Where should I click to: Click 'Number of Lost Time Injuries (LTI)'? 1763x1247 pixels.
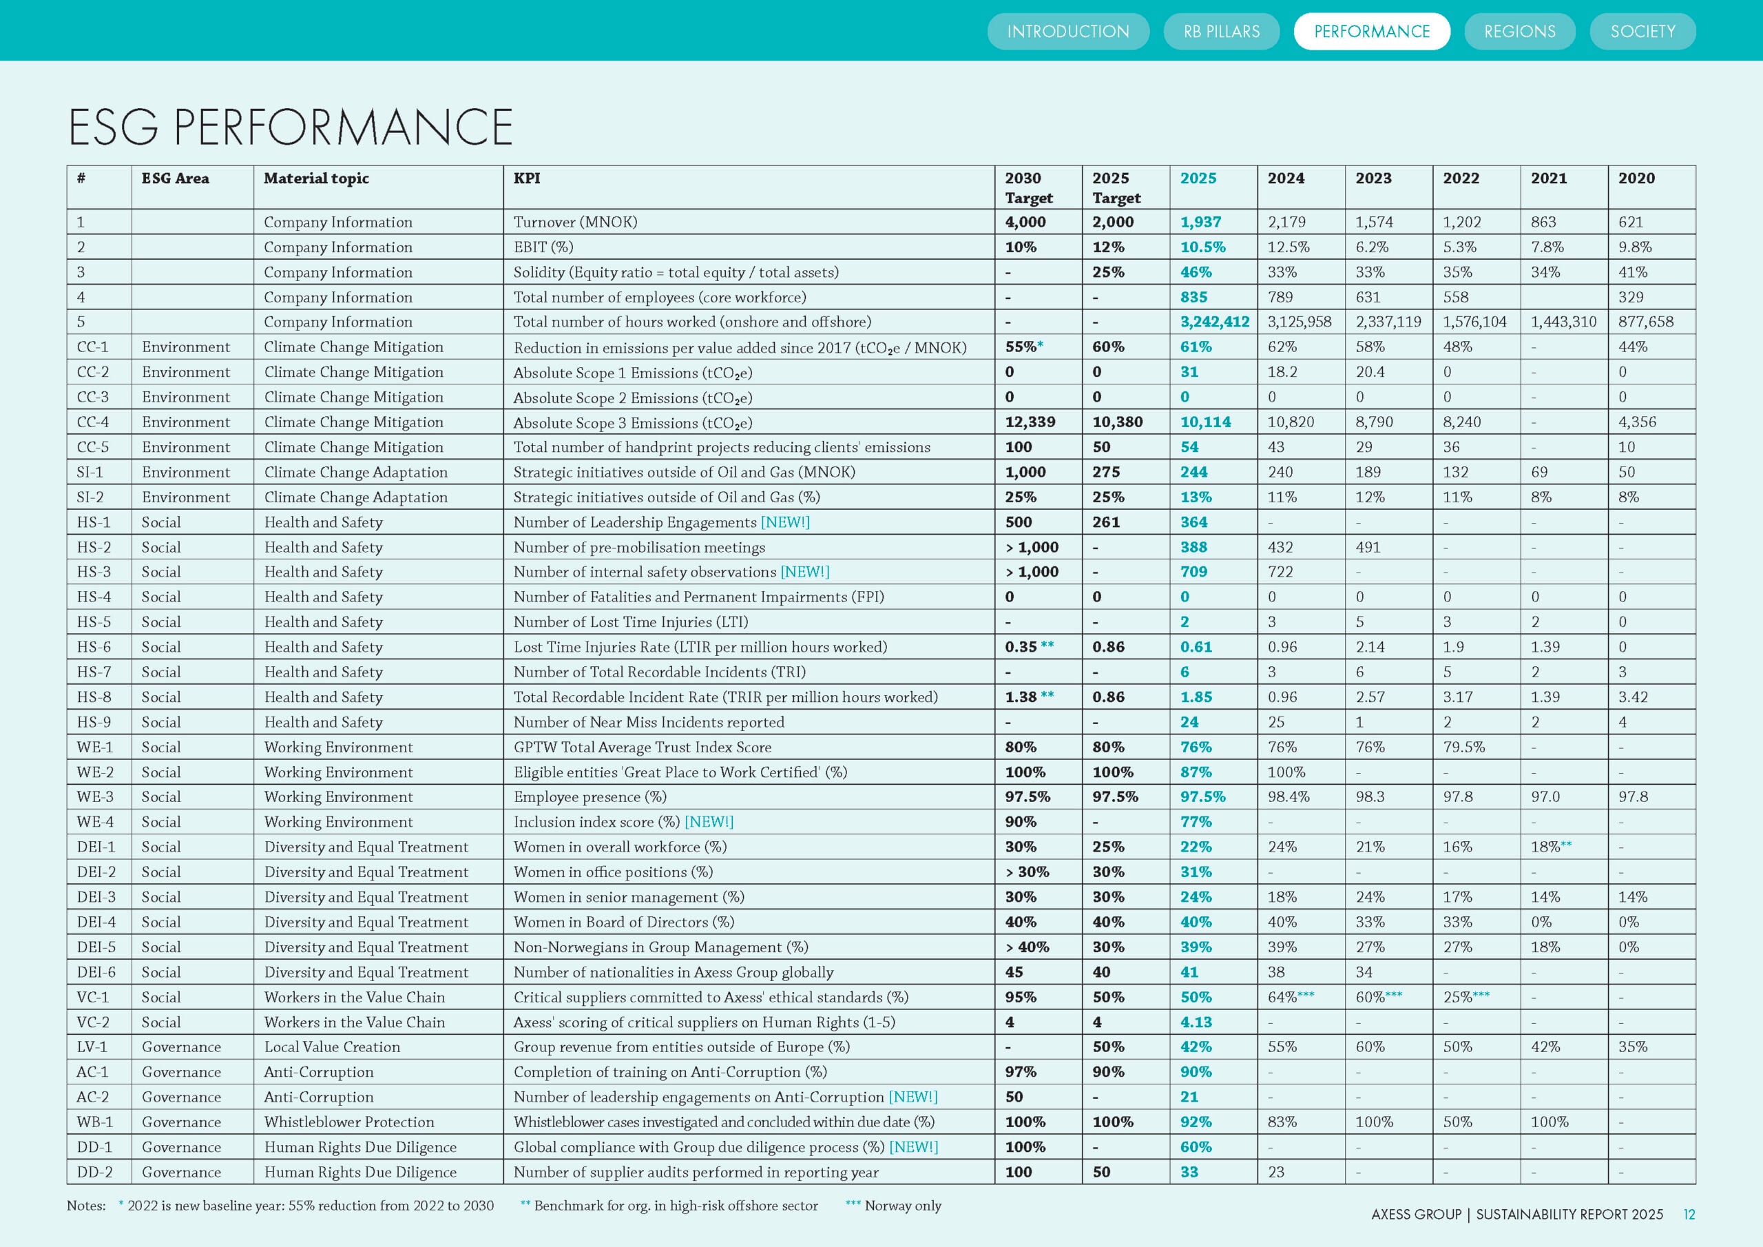pos(630,622)
